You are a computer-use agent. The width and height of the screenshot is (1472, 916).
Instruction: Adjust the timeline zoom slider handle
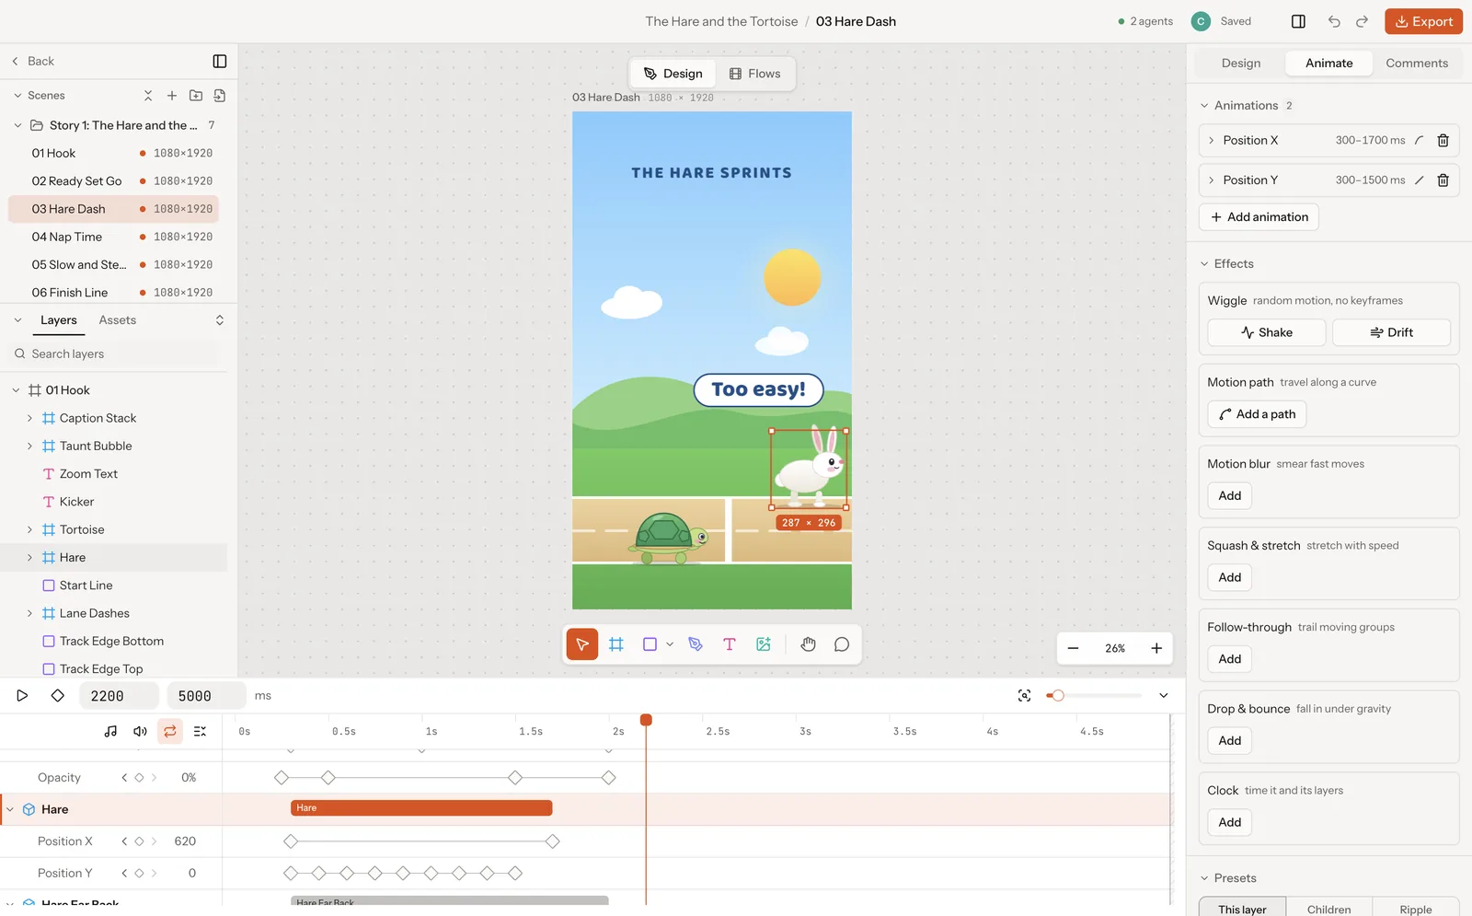(1058, 696)
